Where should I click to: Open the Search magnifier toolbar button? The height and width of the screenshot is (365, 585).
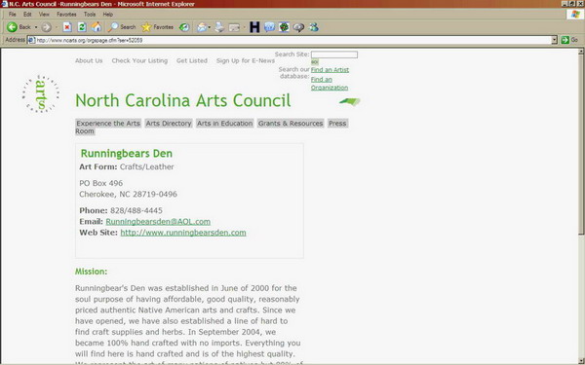(x=122, y=27)
